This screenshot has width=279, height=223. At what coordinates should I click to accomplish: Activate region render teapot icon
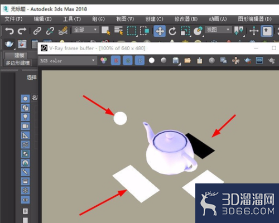tap(248, 60)
